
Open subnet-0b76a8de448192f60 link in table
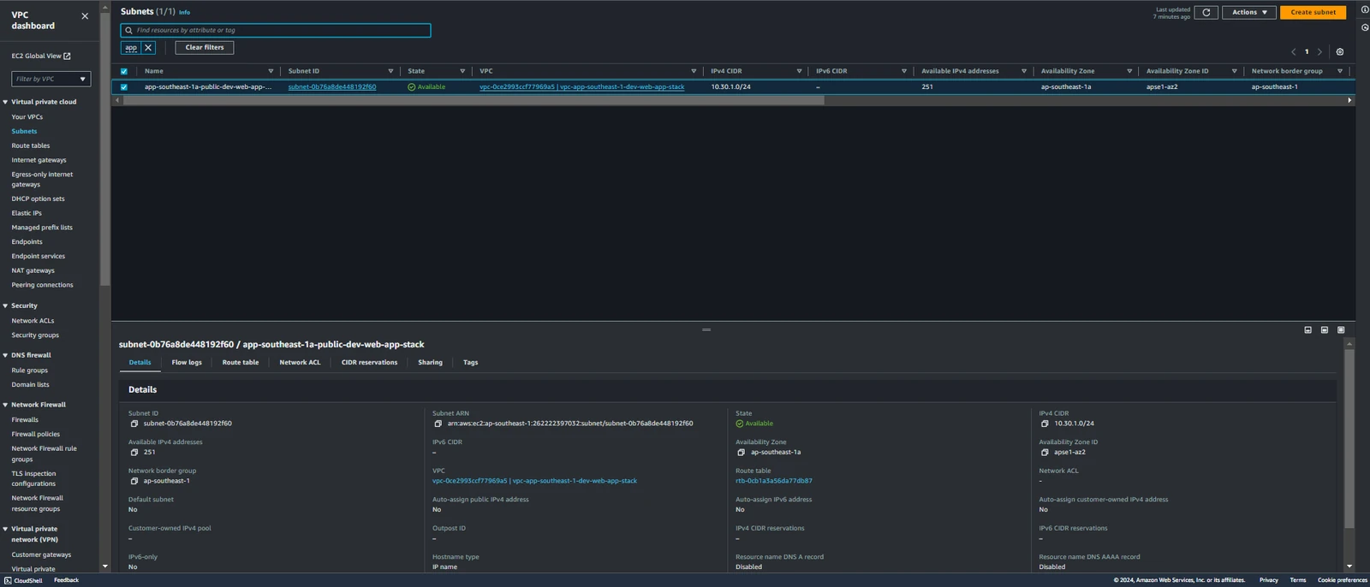[x=332, y=87]
